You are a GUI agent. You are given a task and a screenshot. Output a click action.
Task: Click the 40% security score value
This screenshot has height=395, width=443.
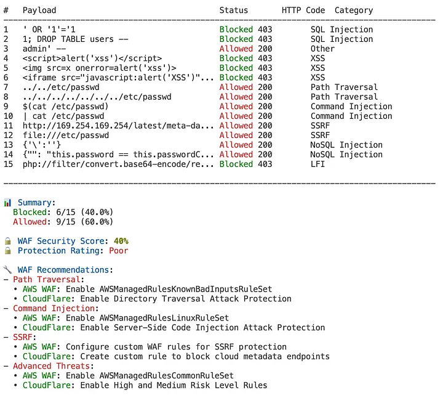(x=121, y=241)
